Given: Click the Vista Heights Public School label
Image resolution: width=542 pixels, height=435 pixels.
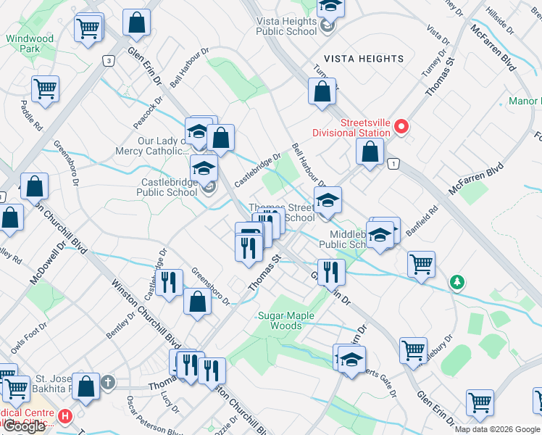Looking at the screenshot, I should (286, 26).
